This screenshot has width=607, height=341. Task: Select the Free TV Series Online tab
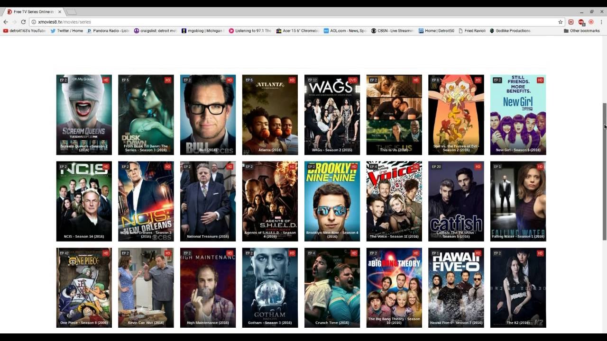tap(33, 12)
